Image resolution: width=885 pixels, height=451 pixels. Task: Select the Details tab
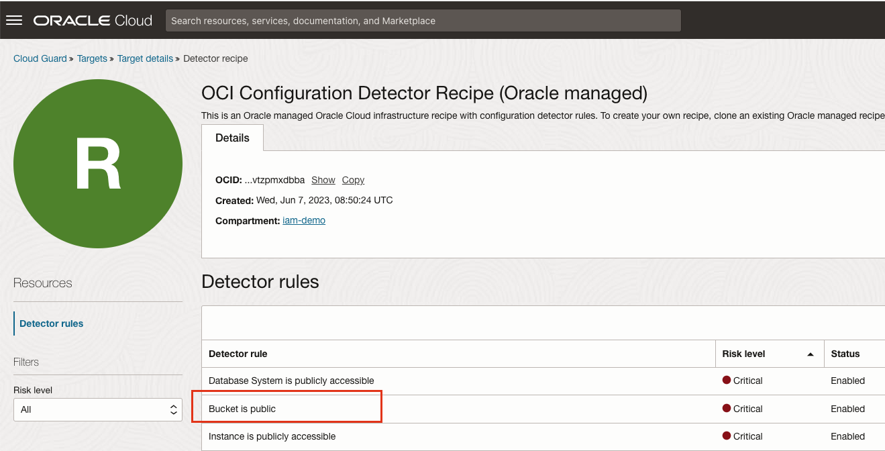tap(232, 138)
